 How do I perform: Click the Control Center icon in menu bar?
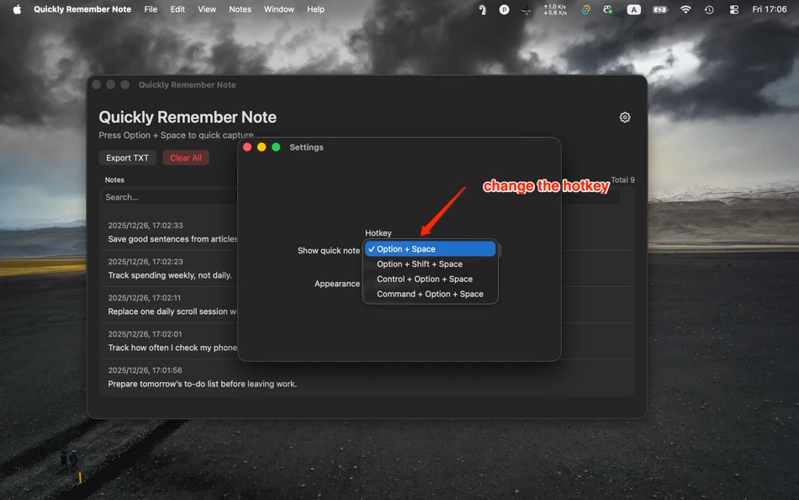coord(733,10)
